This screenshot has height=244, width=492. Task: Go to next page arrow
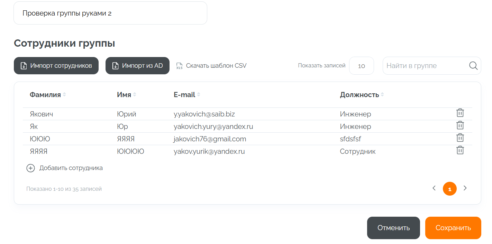point(465,188)
